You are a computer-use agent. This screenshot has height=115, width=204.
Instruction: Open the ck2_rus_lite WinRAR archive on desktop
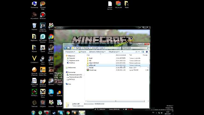118,4
